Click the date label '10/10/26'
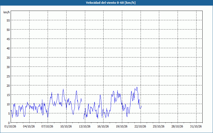213x133 pixels. click(66, 127)
